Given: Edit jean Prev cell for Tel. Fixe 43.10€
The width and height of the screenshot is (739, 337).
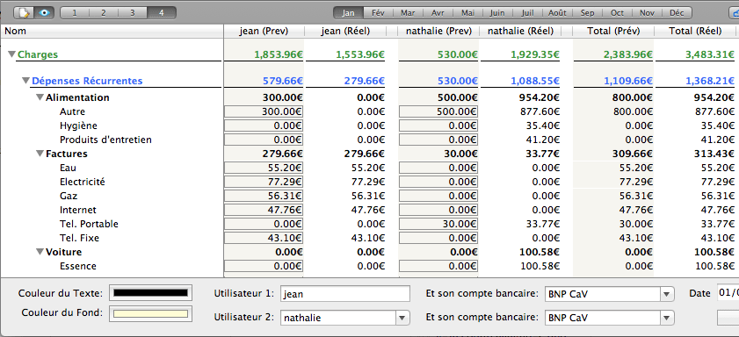Looking at the screenshot, I should click(264, 238).
